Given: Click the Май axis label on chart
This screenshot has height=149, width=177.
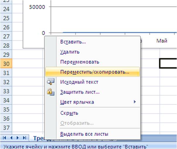Looking at the screenshot, I should click(162, 41).
